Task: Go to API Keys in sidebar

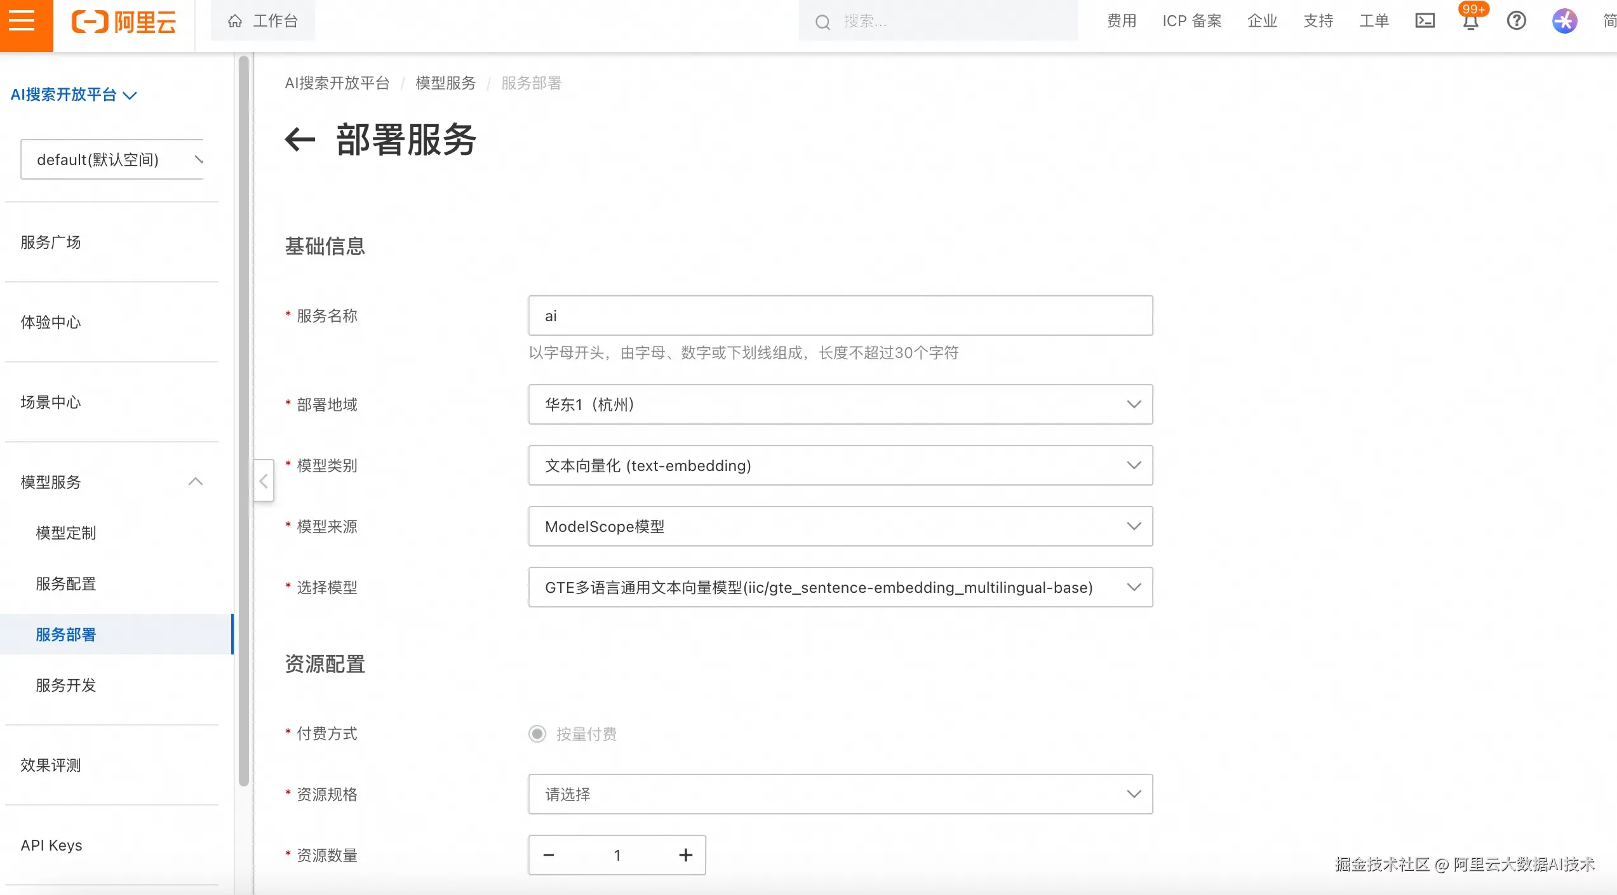Action: pos(51,845)
